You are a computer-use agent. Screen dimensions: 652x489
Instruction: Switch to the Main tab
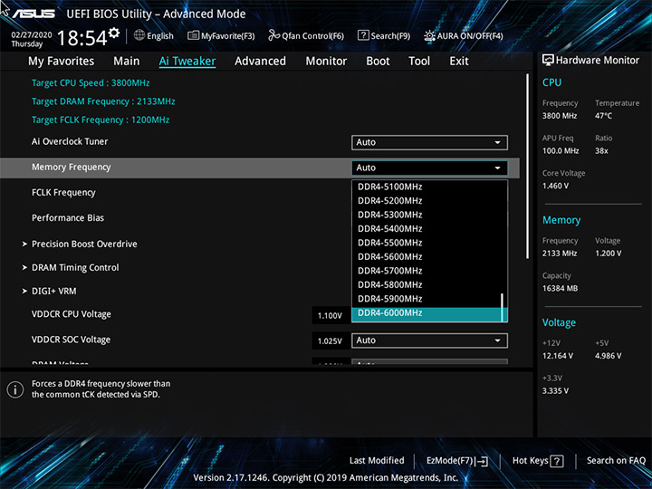[x=127, y=62]
